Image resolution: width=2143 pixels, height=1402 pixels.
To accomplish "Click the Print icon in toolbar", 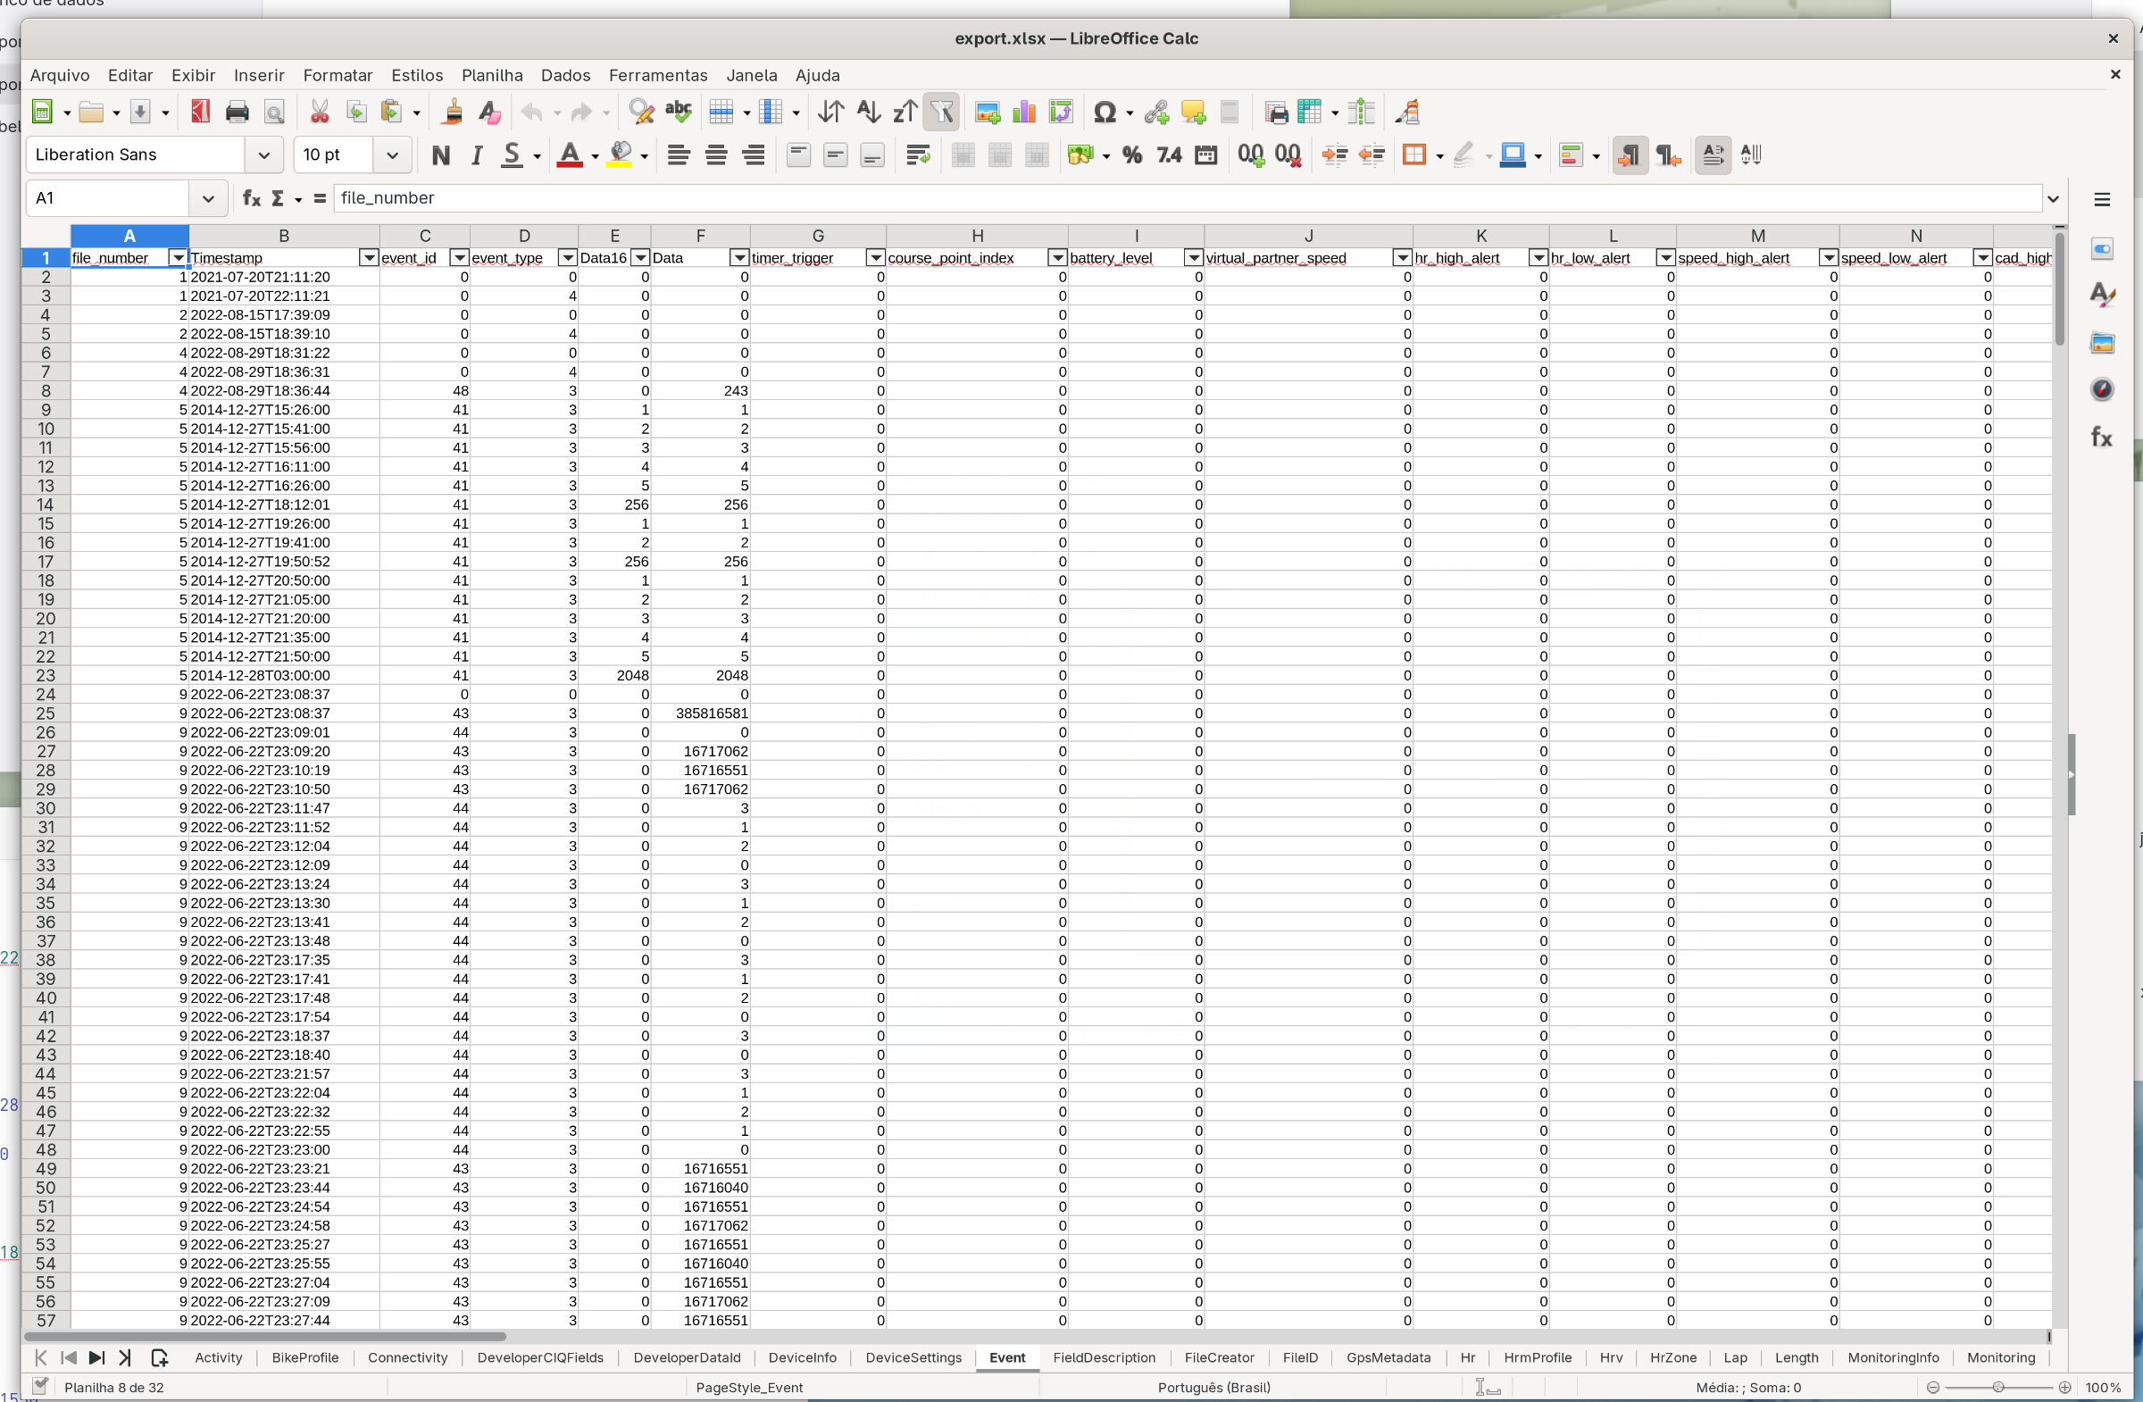I will pyautogui.click(x=237, y=112).
